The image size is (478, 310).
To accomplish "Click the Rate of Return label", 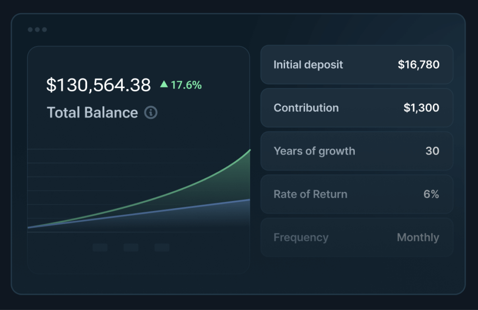I will click(x=310, y=194).
